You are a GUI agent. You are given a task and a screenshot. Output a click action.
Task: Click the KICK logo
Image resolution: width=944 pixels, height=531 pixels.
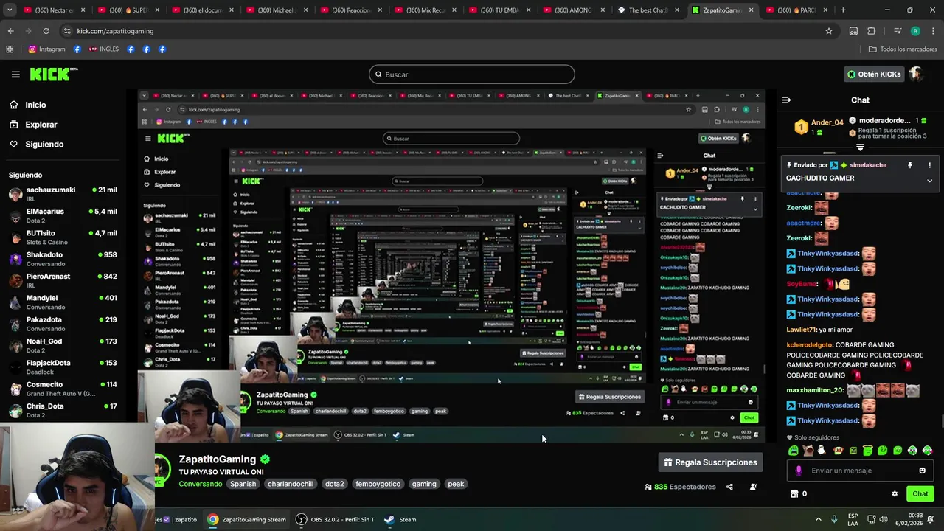coord(53,74)
